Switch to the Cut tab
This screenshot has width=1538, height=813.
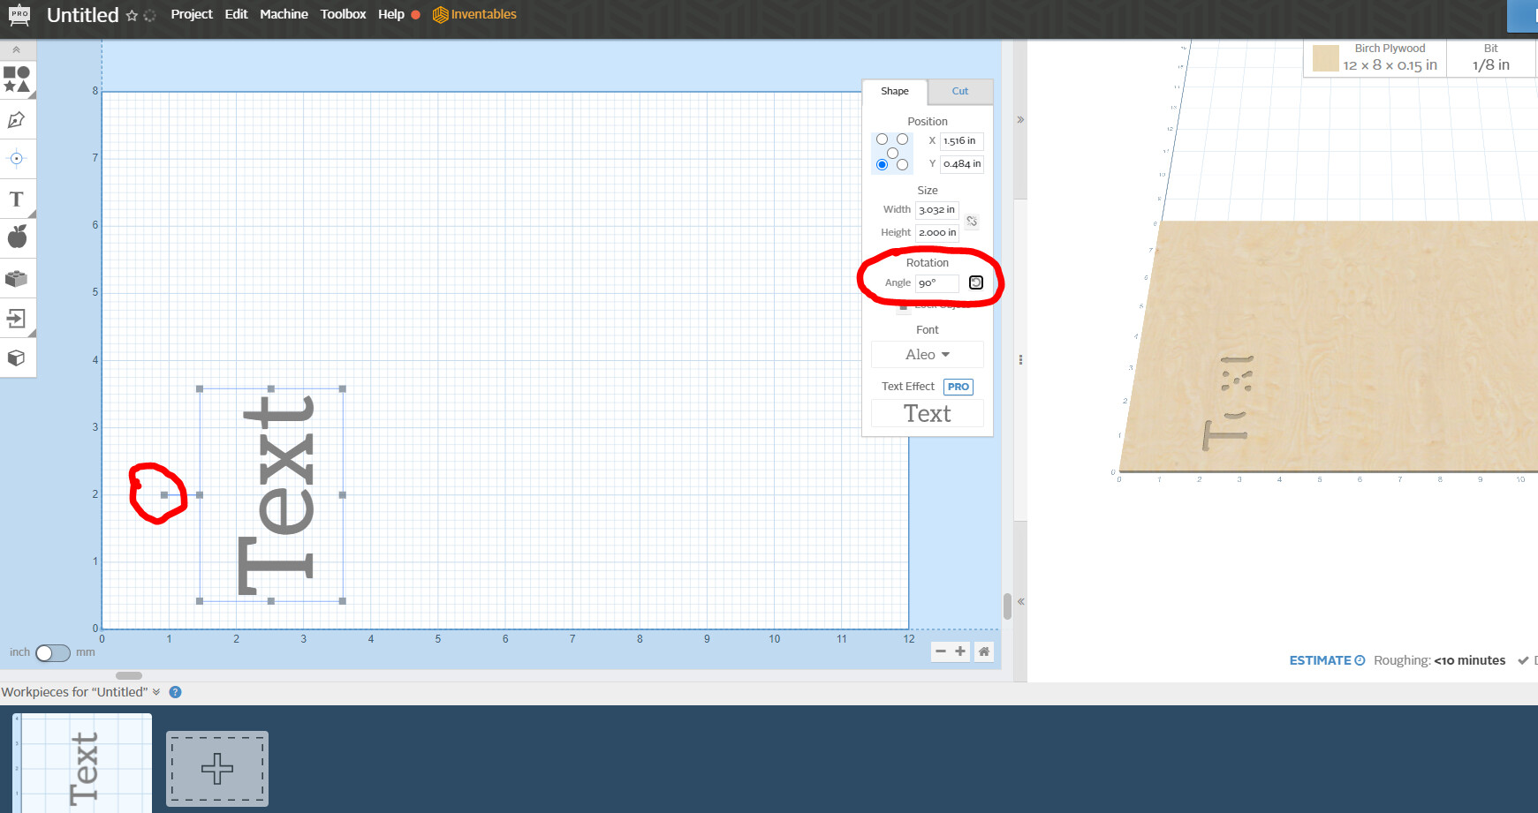point(959,91)
